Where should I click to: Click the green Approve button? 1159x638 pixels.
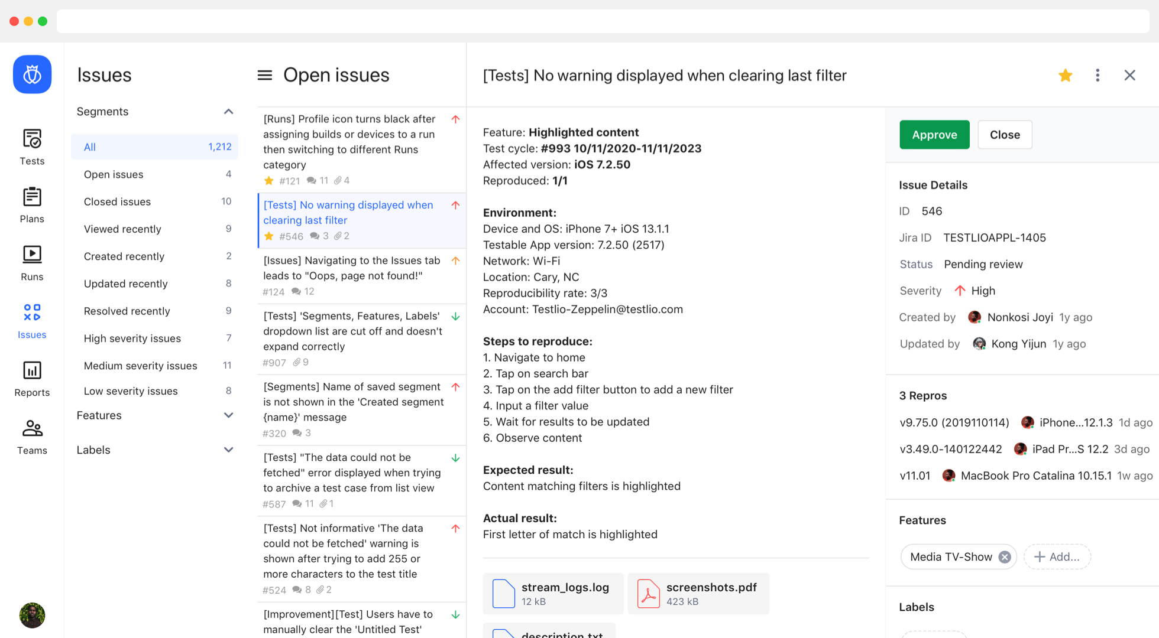(x=934, y=135)
